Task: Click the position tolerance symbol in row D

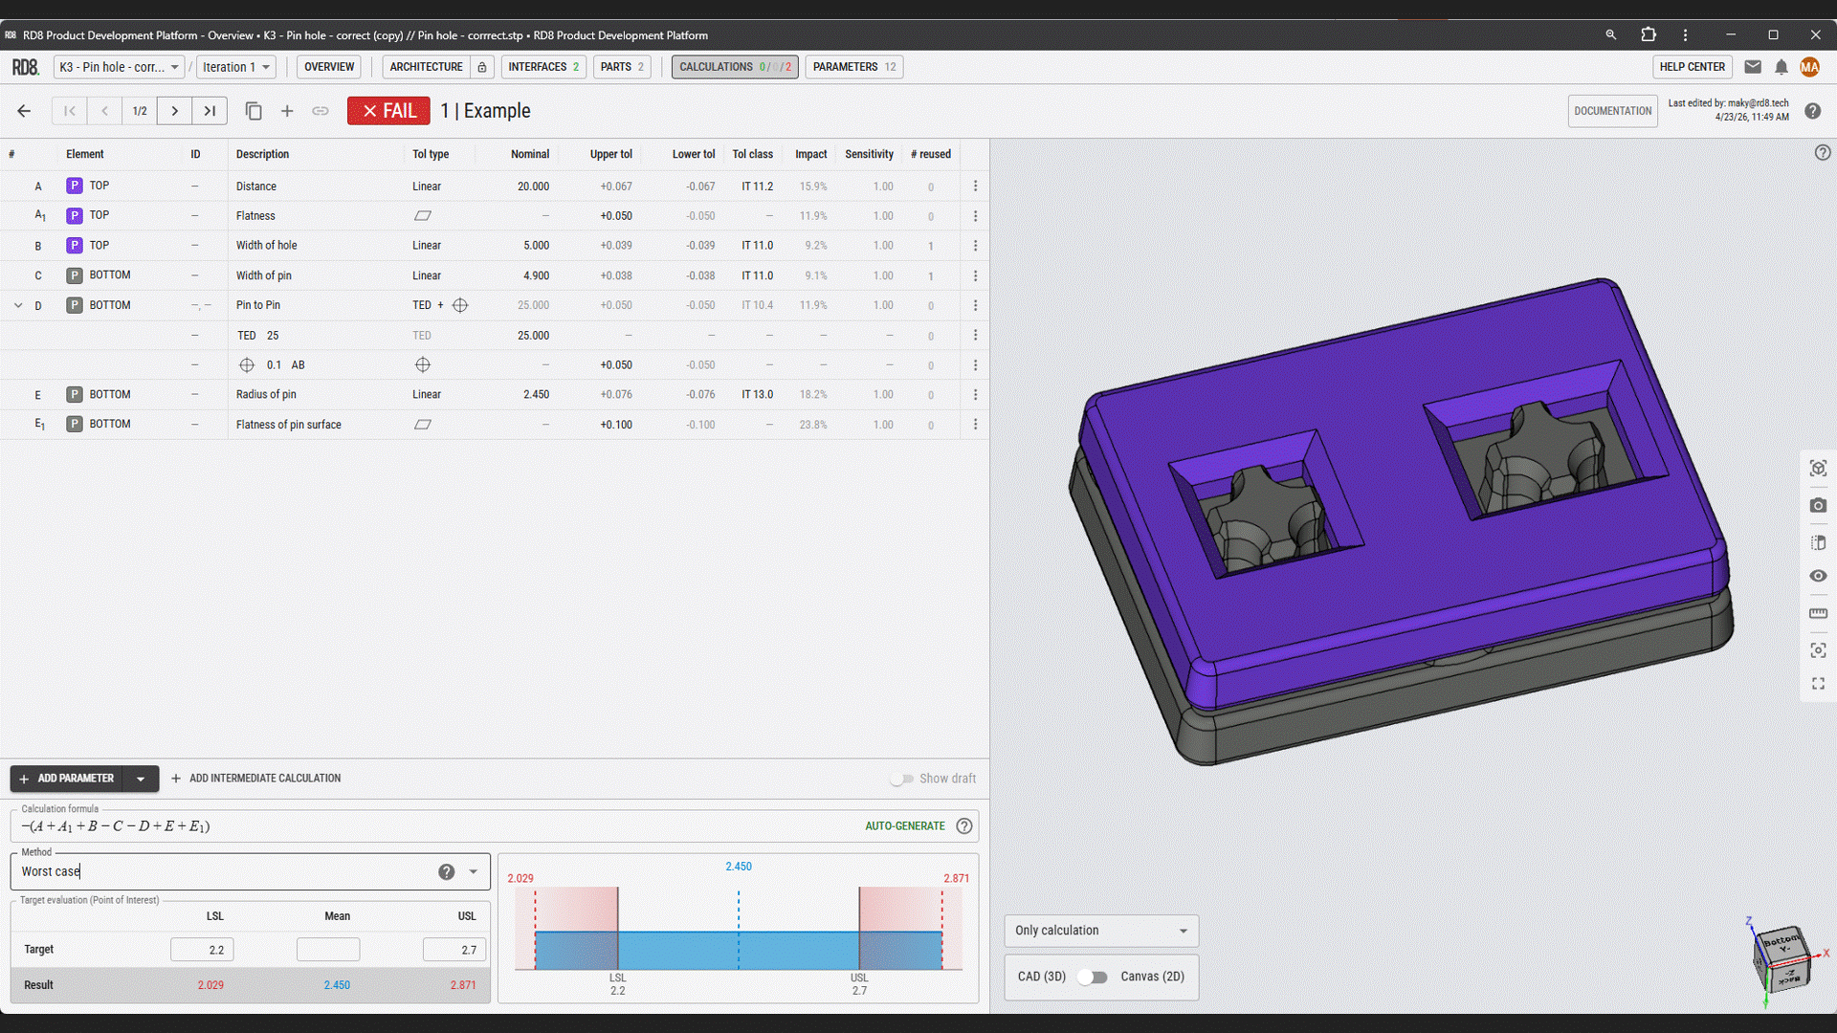Action: click(x=460, y=306)
